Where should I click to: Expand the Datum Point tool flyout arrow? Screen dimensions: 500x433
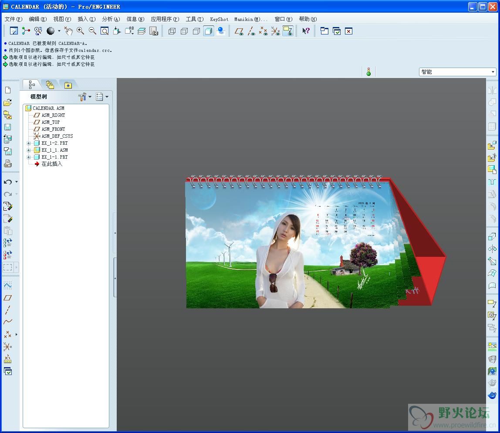(x=16, y=334)
